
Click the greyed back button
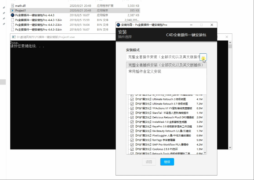click(149, 162)
